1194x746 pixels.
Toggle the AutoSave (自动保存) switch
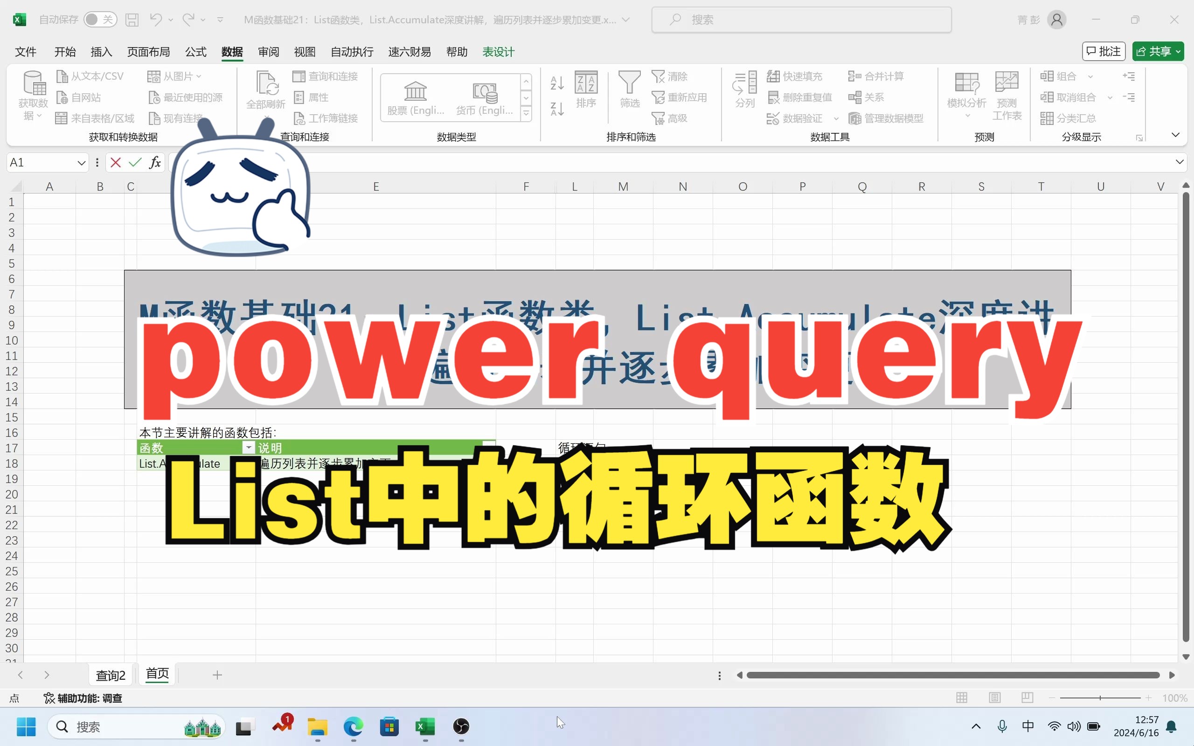click(100, 20)
